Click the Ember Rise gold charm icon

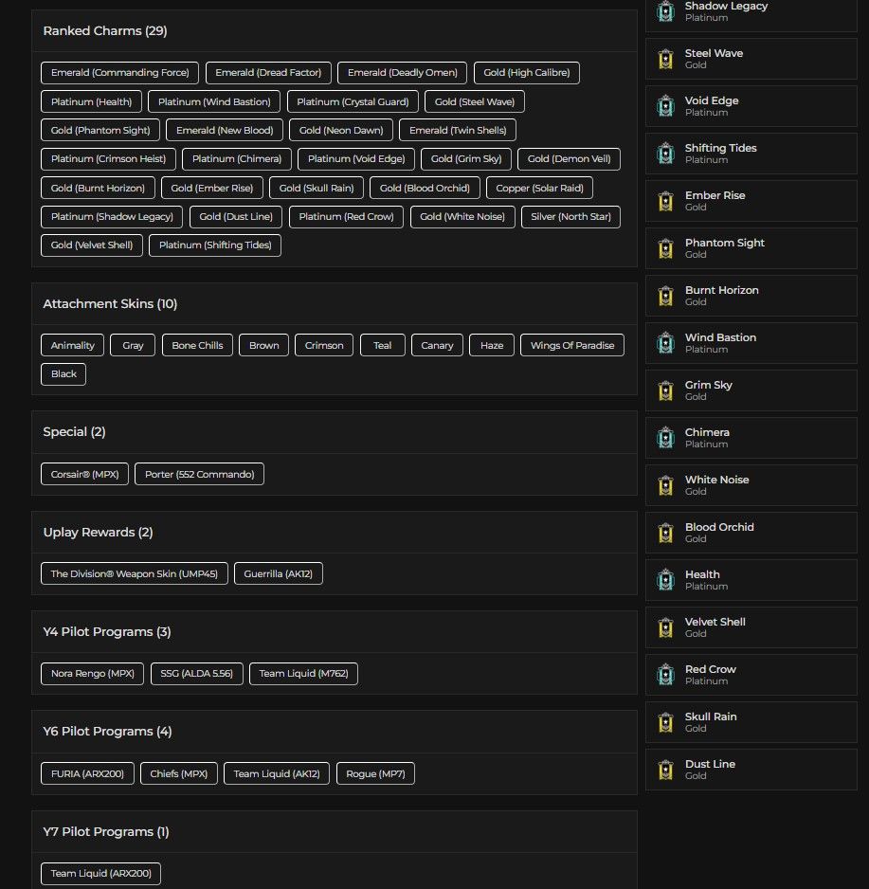click(x=665, y=201)
